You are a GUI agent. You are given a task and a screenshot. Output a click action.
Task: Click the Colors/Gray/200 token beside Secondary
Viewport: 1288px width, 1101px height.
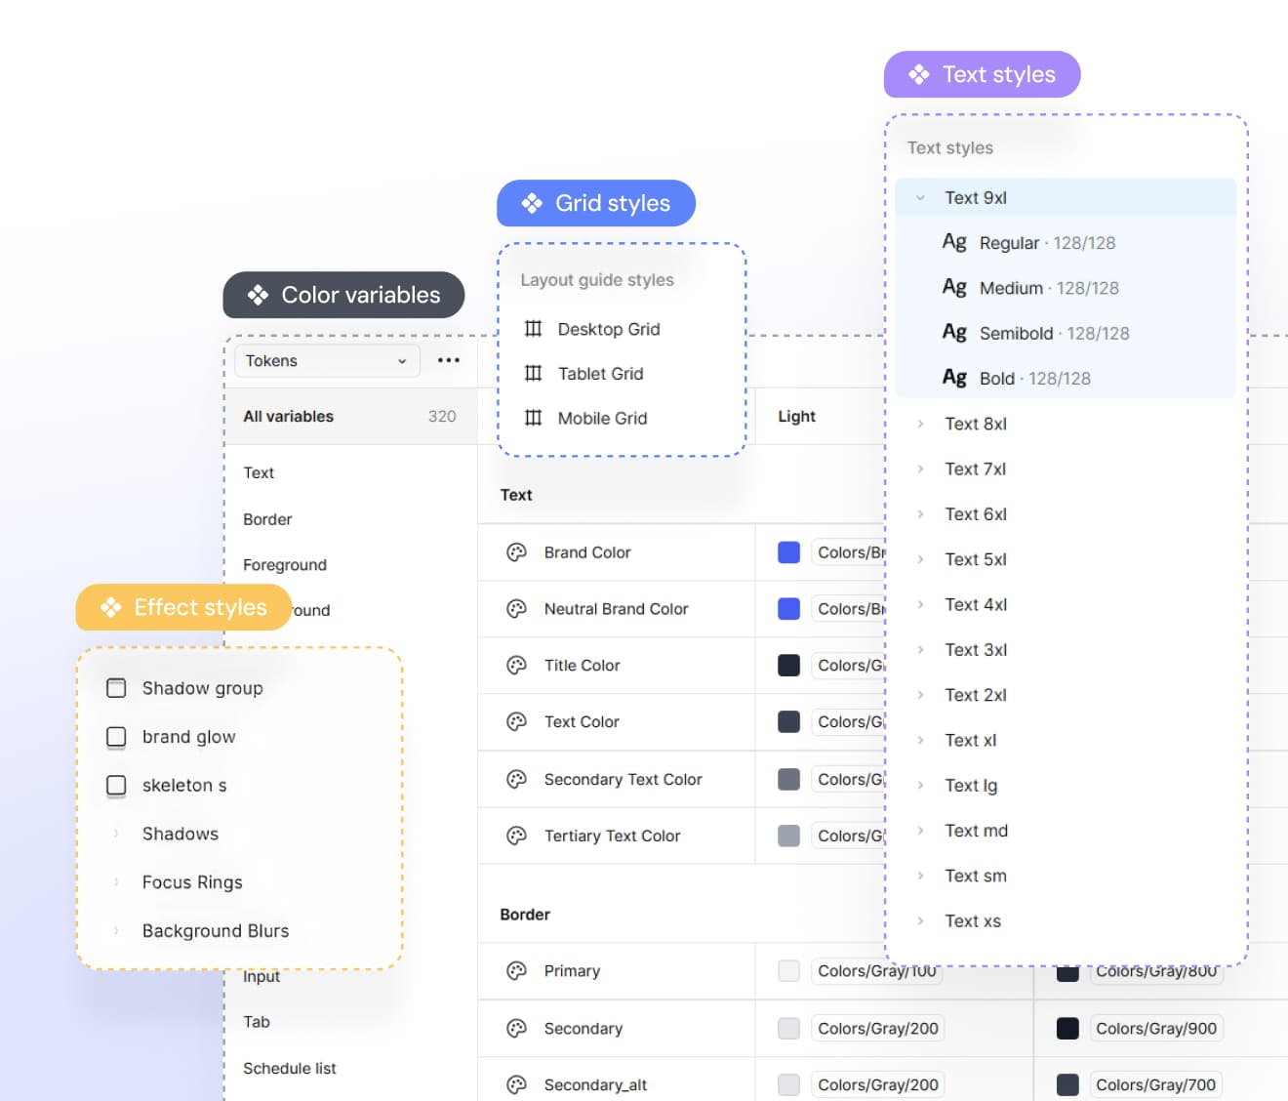(x=876, y=1028)
